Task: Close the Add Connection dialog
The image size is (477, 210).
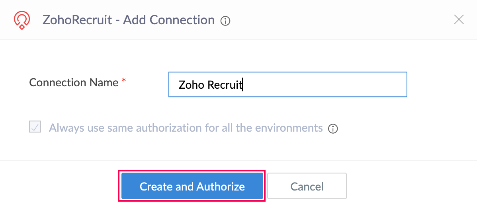Action: click(x=459, y=19)
